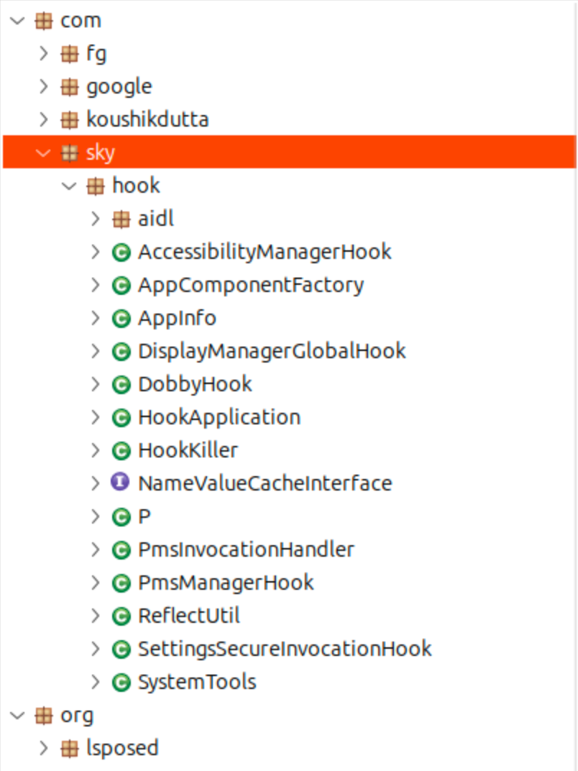Click the sky package icon
The width and height of the screenshot is (578, 771).
(68, 152)
